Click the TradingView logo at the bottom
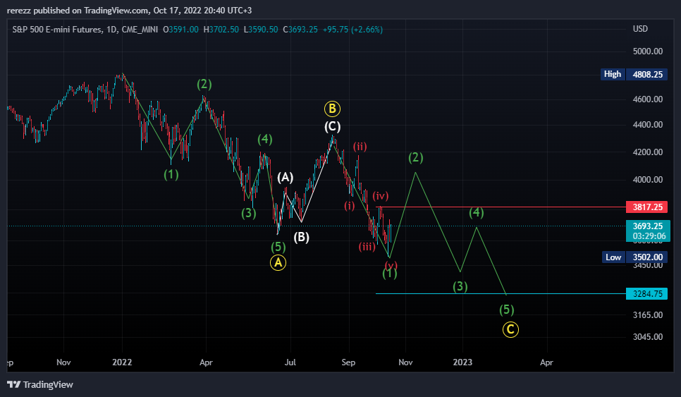This screenshot has height=397, width=681. (x=40, y=384)
